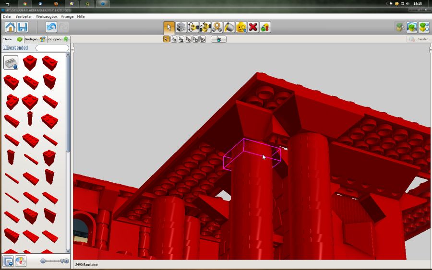Click the brick search input field
Image resolution: width=432 pixels, height=270 pixels.
click(x=52, y=48)
